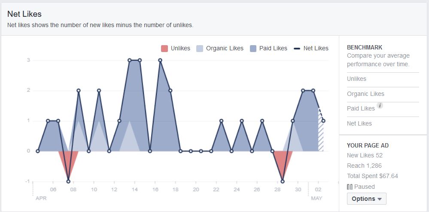Image resolution: width=429 pixels, height=212 pixels.
Task: Click the first peak point at 3
Action: (129, 60)
